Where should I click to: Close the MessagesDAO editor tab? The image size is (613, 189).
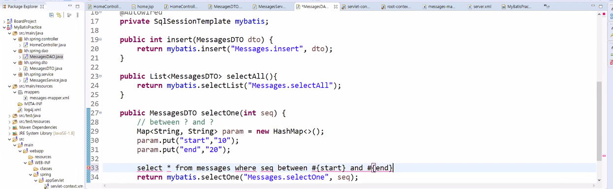click(x=336, y=6)
